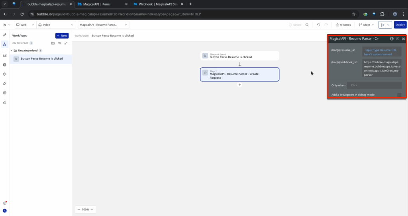The width and height of the screenshot is (408, 216).
Task: Open the Data tab database icon
Action: (5, 64)
